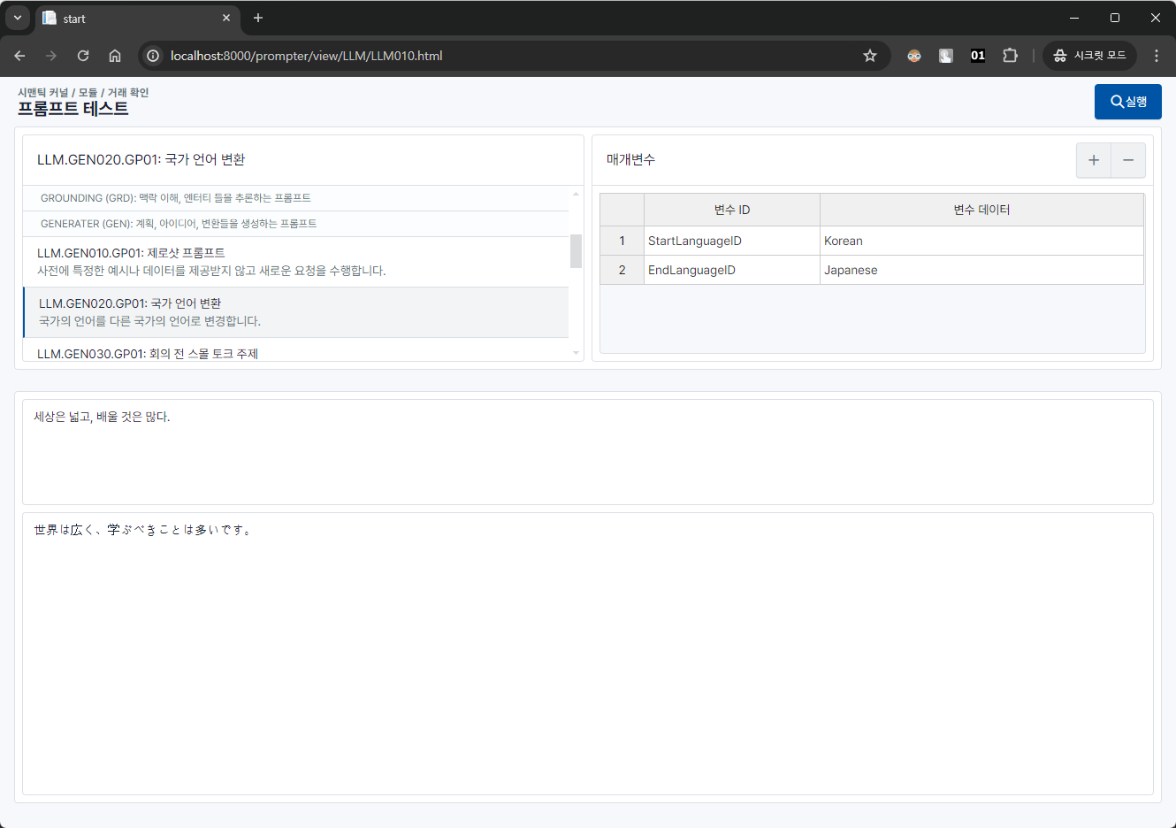Viewport: 1176px width, 828px height.
Task: Bookmark this page with star icon
Action: point(870,56)
